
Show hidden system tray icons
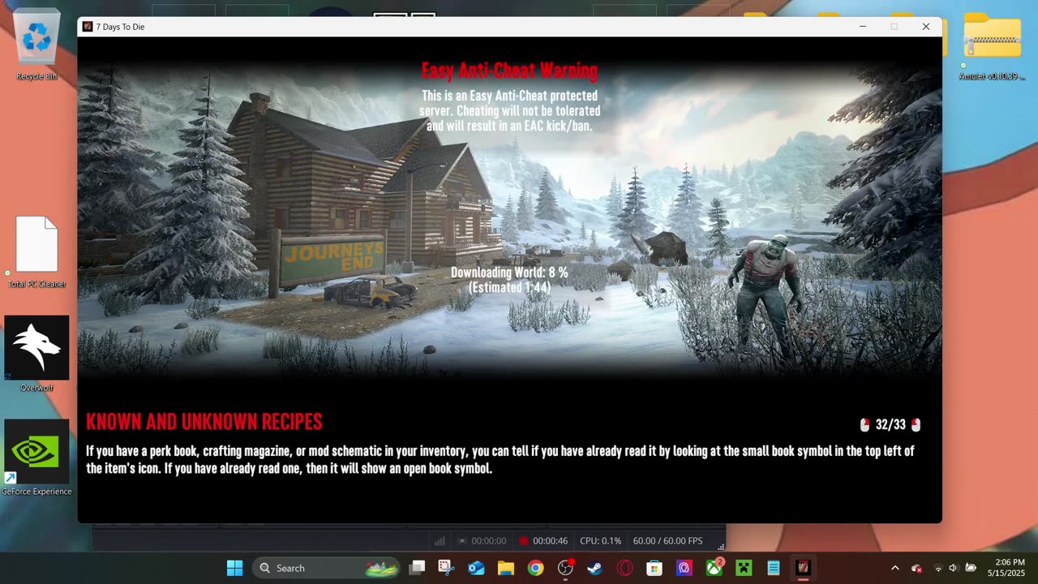click(x=894, y=568)
